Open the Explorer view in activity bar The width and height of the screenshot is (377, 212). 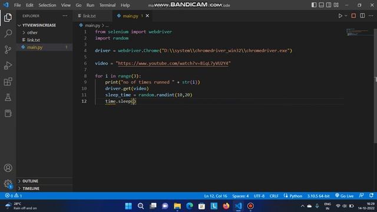pos(8,18)
